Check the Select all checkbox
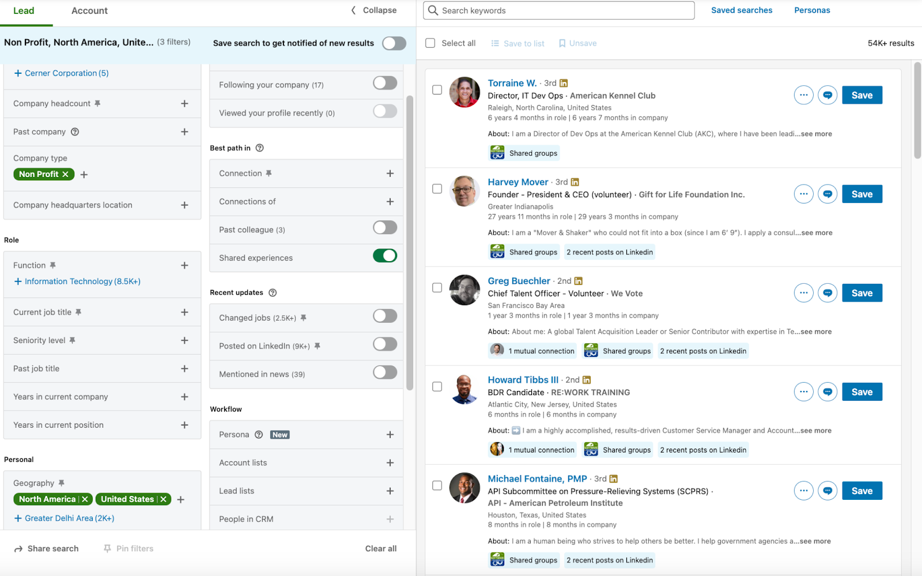 click(430, 43)
